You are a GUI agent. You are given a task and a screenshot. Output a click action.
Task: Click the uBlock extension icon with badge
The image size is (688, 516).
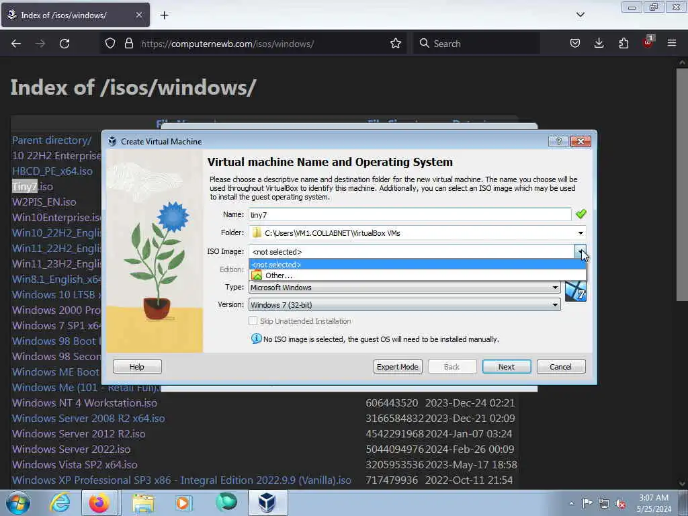coord(648,42)
